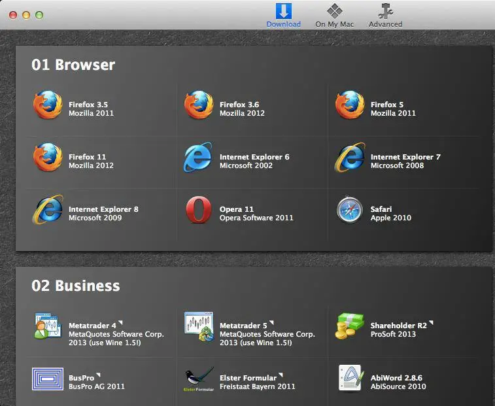Click the Microsoft 2008 subtitle
This screenshot has width=495, height=406.
[397, 165]
